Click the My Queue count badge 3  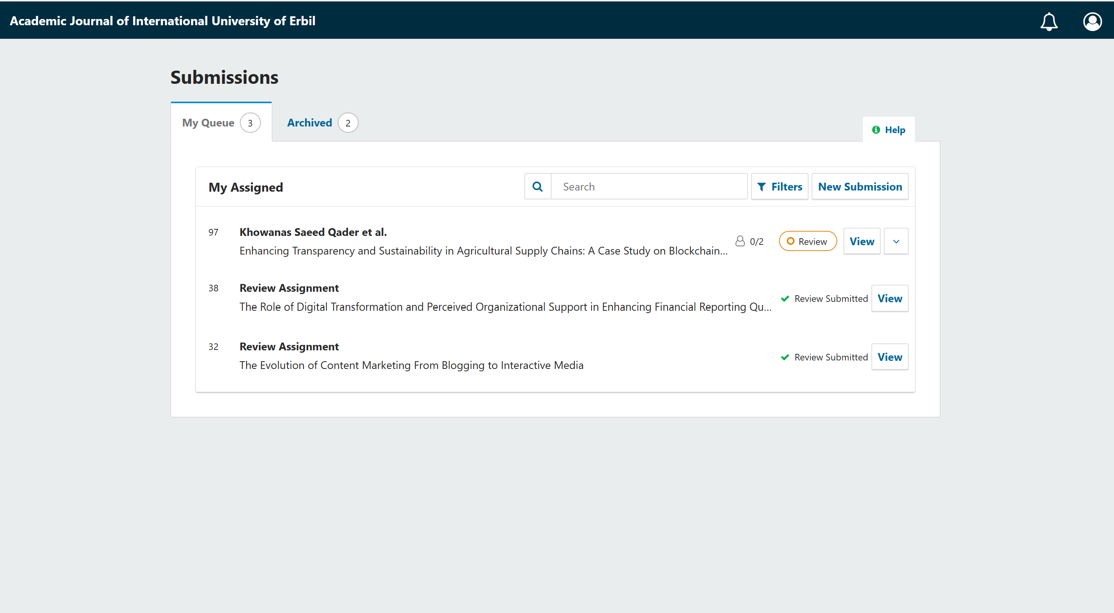pos(250,123)
